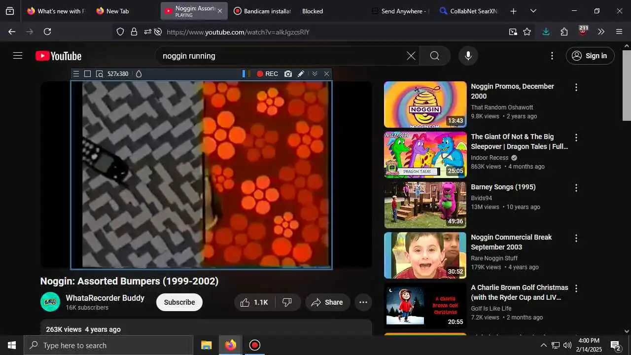Open Noggin Promos December 2000 thumbnail

tap(425, 105)
